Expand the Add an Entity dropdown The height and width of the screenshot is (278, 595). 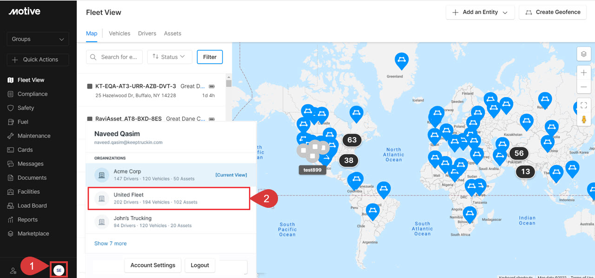[x=480, y=12]
